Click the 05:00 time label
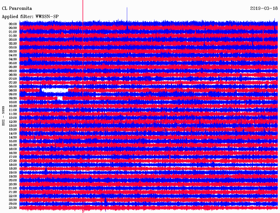The image size is (280, 213). coord(13,63)
